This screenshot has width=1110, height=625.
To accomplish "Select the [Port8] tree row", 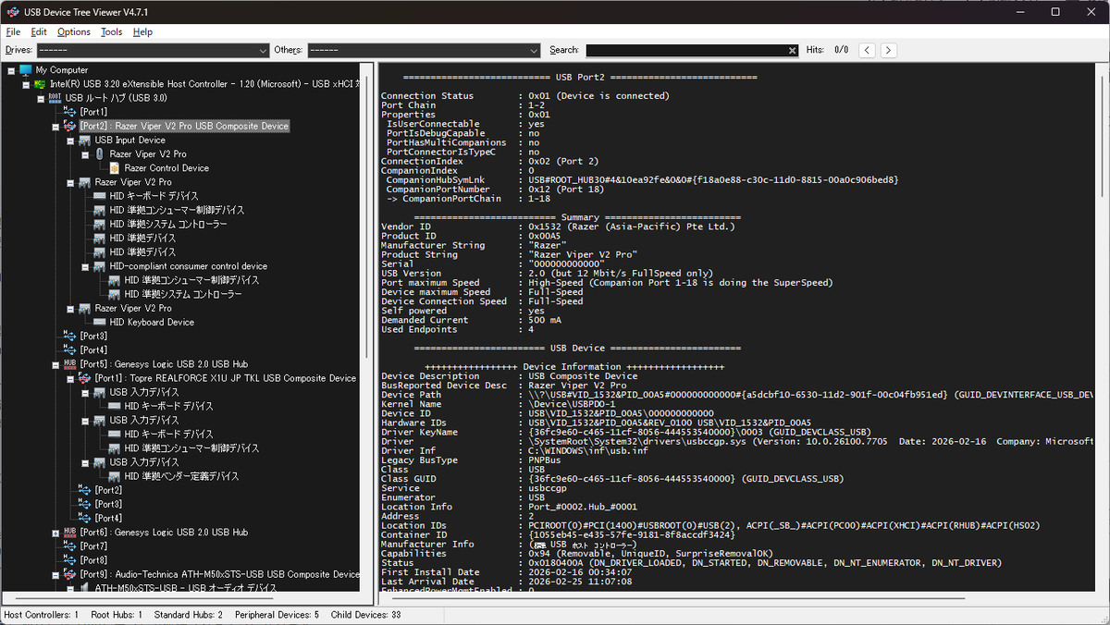I will (x=93, y=560).
